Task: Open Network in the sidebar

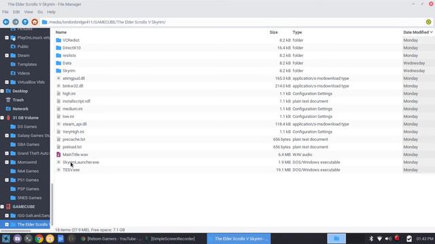Action: 20,108
